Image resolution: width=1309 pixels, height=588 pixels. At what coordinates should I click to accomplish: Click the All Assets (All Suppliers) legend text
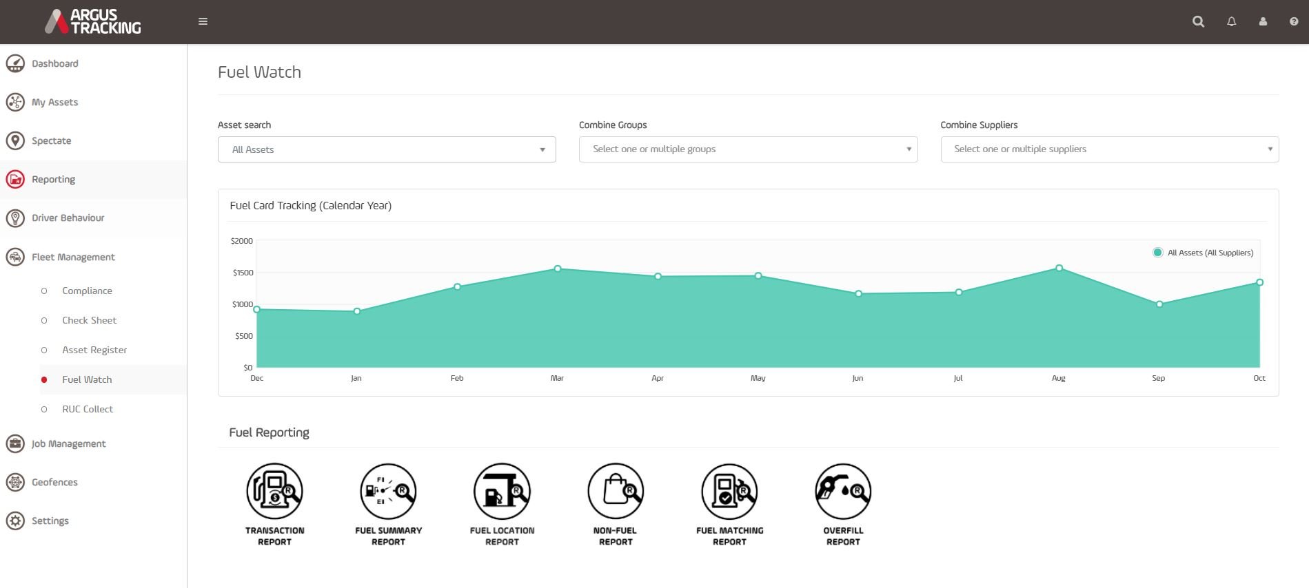[1210, 253]
